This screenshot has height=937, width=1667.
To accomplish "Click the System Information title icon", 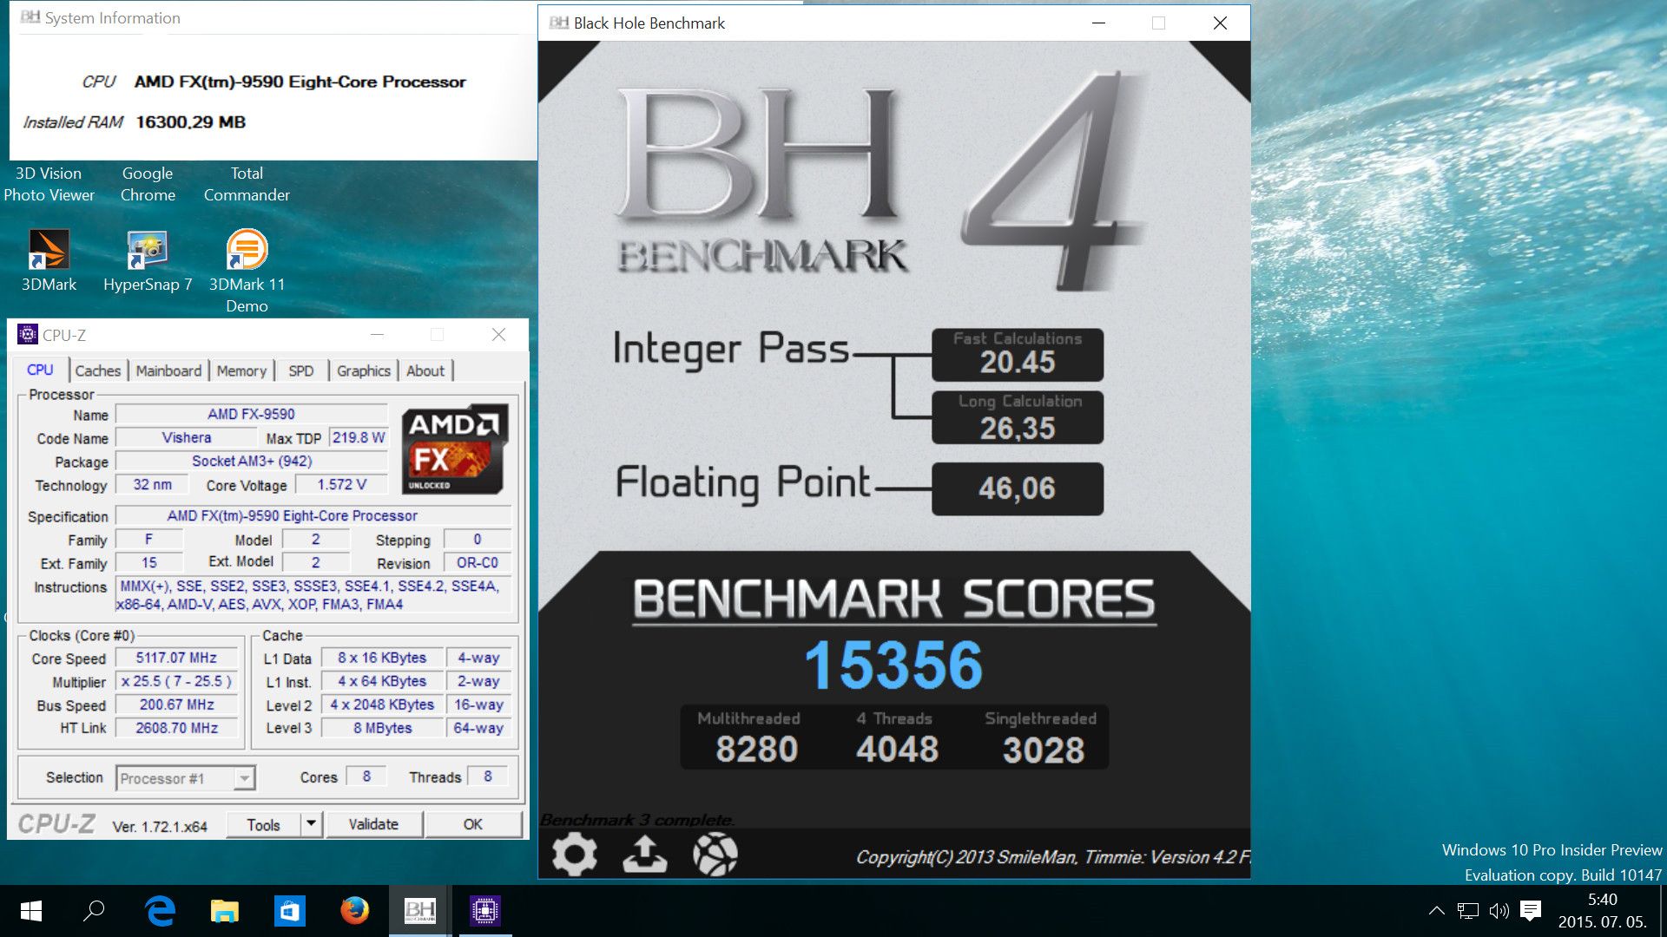I will (x=30, y=17).
